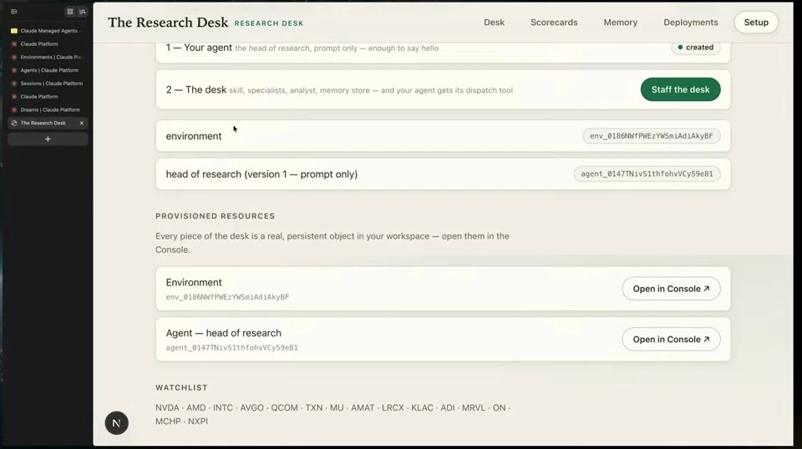Viewport: 802px width, 449px height.
Task: Click the QCOM ticker in the watchlist
Action: [x=284, y=407]
